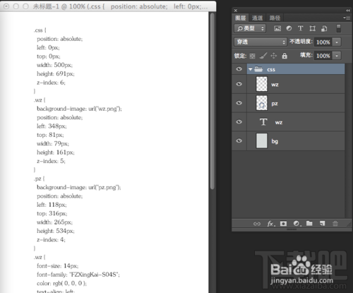Hide the pz layer
This screenshot has width=353, height=293.
(x=239, y=103)
